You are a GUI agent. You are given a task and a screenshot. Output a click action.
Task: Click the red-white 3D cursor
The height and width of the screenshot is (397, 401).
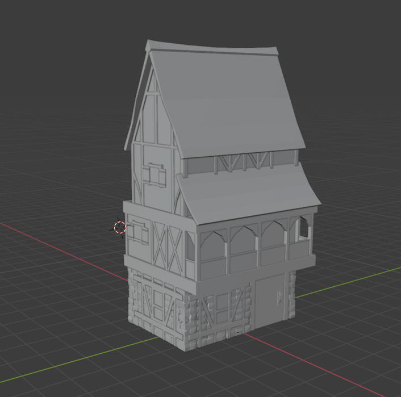pos(120,227)
